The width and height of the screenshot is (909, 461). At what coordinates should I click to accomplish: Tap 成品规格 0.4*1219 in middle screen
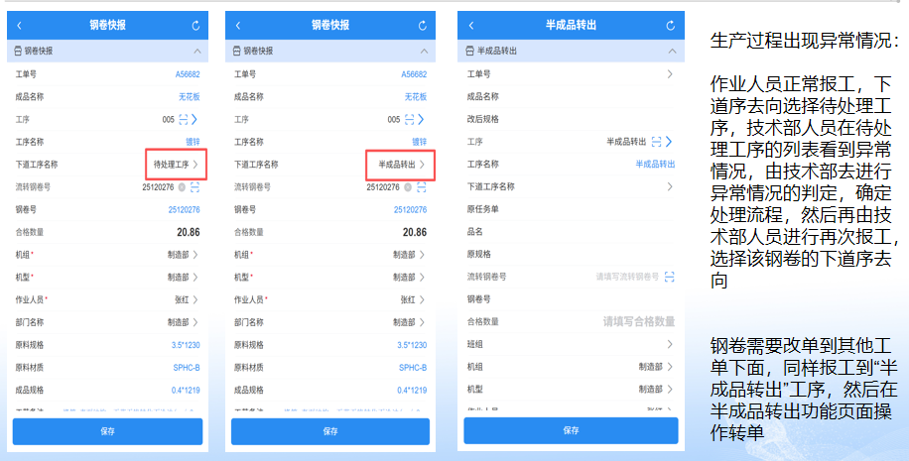click(x=412, y=390)
